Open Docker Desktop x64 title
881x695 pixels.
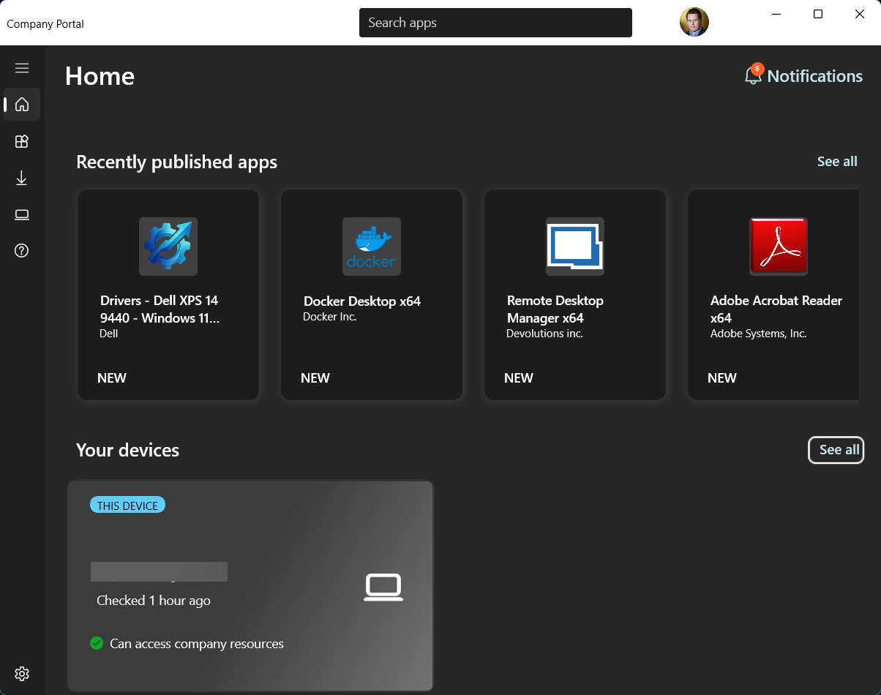[362, 301]
